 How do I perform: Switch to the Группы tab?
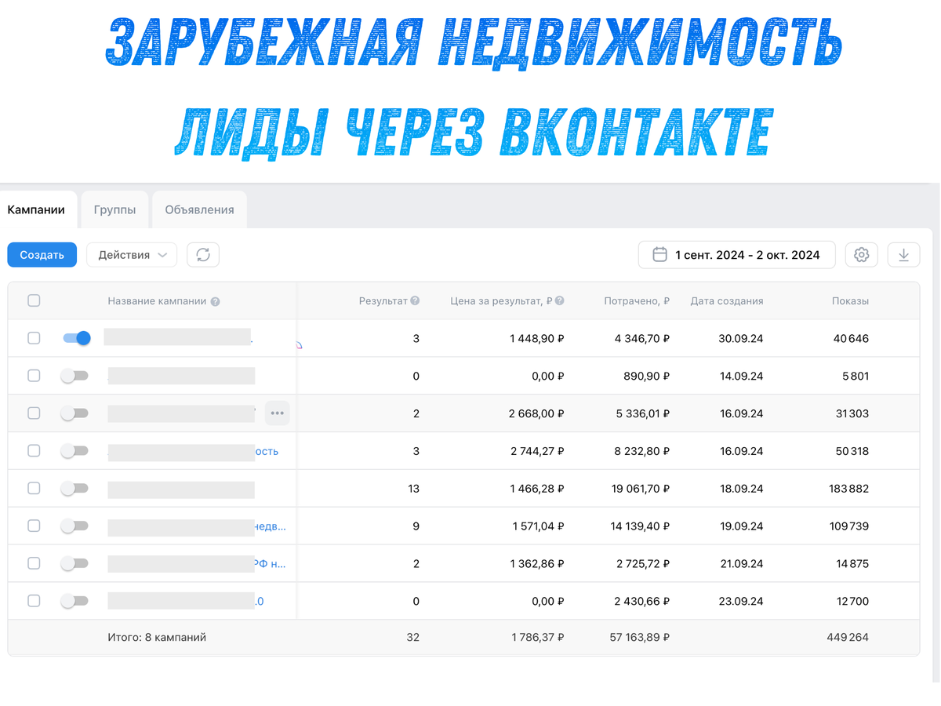[x=114, y=209]
